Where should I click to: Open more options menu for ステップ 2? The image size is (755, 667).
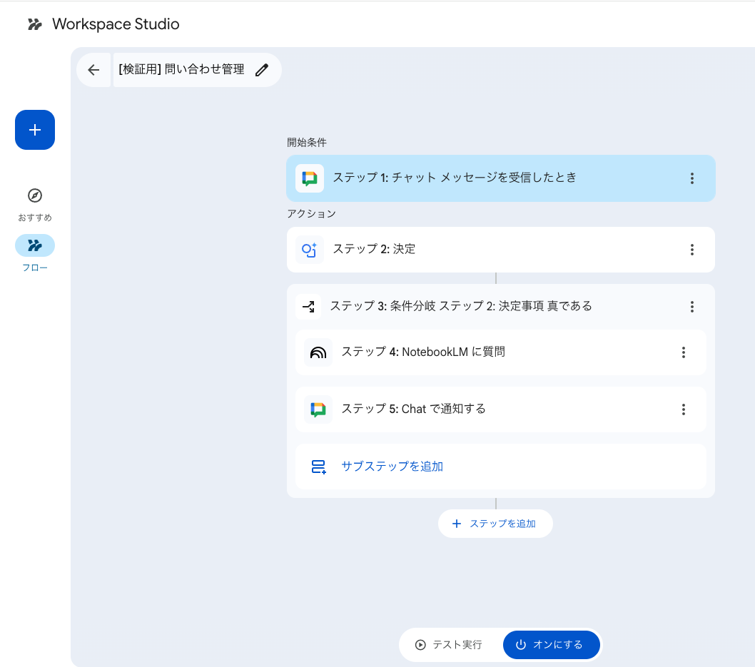[x=692, y=250]
